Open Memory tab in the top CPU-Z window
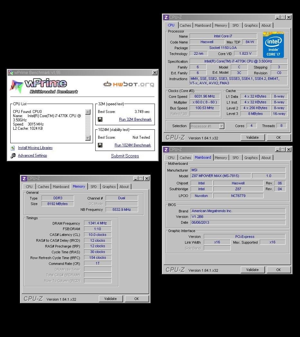This screenshot has width=300, height=337. tap(221, 25)
